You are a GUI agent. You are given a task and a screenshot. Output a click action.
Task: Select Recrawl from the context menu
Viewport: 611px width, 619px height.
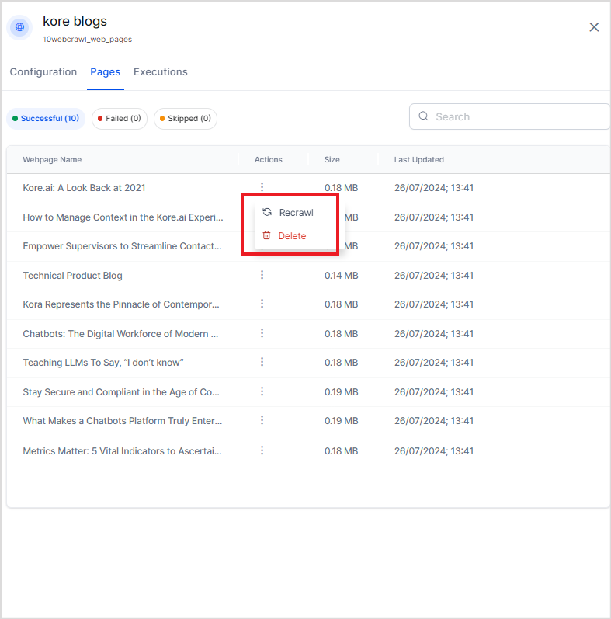pos(296,212)
